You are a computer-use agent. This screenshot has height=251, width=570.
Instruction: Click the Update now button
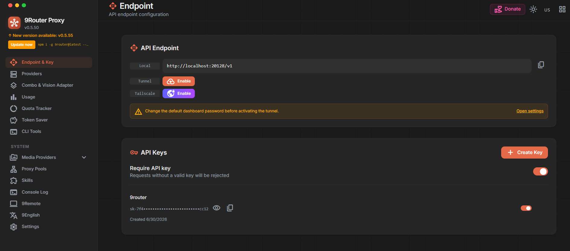click(x=22, y=45)
